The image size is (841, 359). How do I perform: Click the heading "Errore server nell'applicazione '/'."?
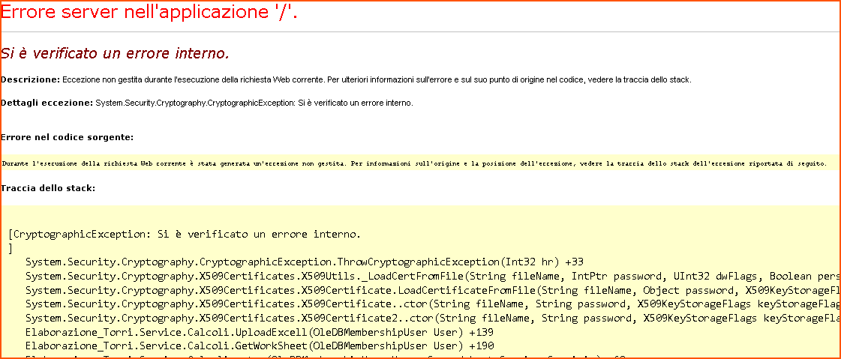(149, 13)
